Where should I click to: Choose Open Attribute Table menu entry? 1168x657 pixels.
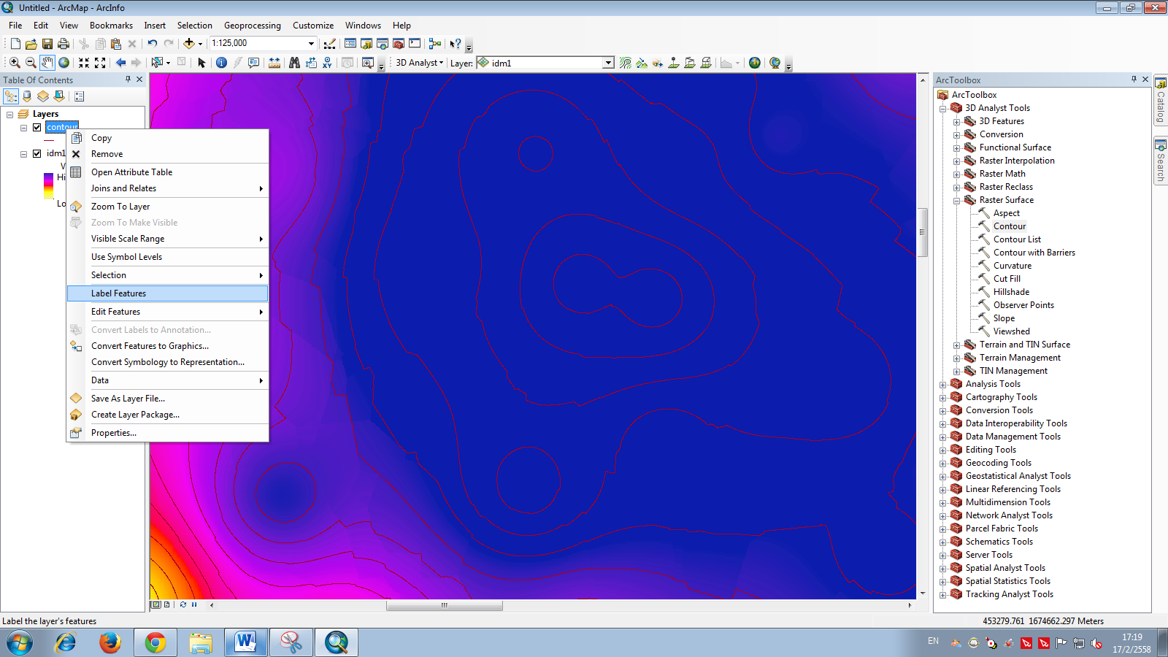168,172
